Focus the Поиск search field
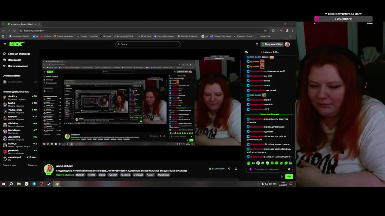This screenshot has width=385, height=216. pyautogui.click(x=148, y=44)
